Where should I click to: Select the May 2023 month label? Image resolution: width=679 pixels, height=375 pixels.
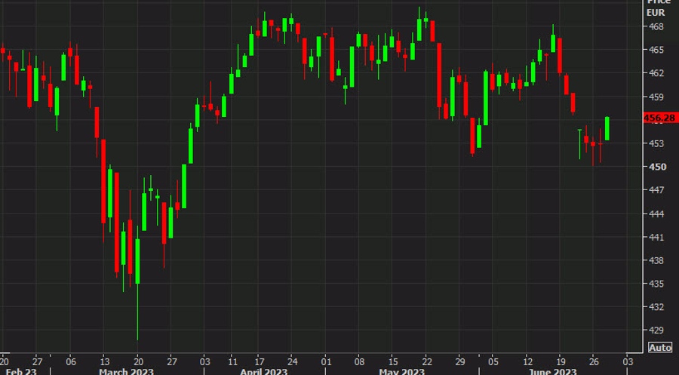click(x=401, y=370)
